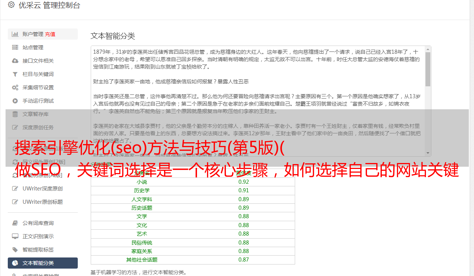Click the edit icon for 深度原创任务
474x276 pixels.
pyautogui.click(x=15, y=127)
